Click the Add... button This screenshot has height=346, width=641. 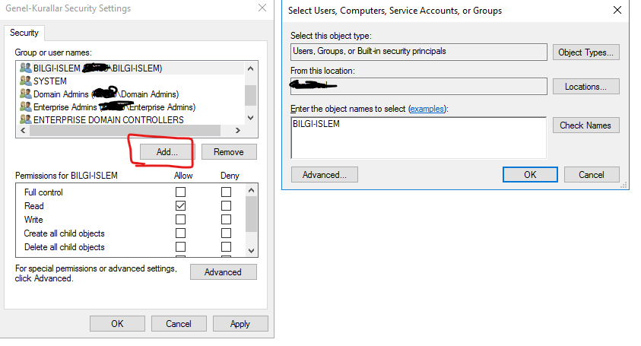[x=167, y=152]
